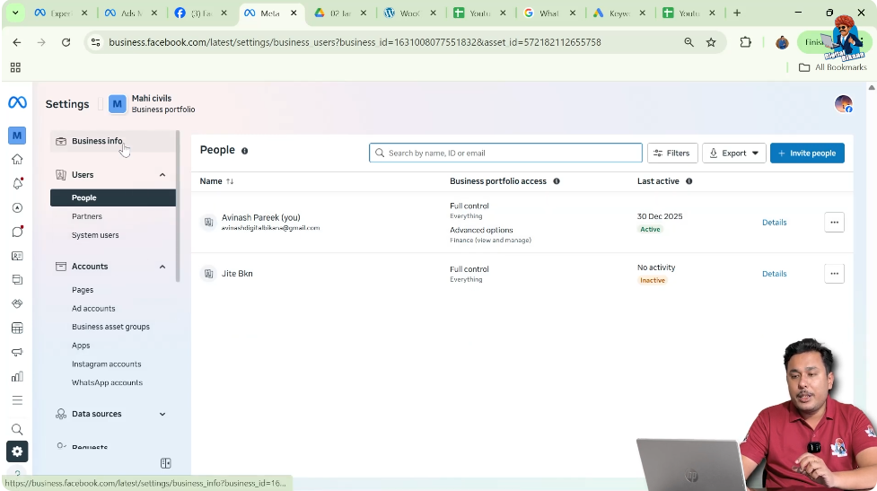877x491 pixels.
Task: Open the Home icon in left rail
Action: pos(17,160)
